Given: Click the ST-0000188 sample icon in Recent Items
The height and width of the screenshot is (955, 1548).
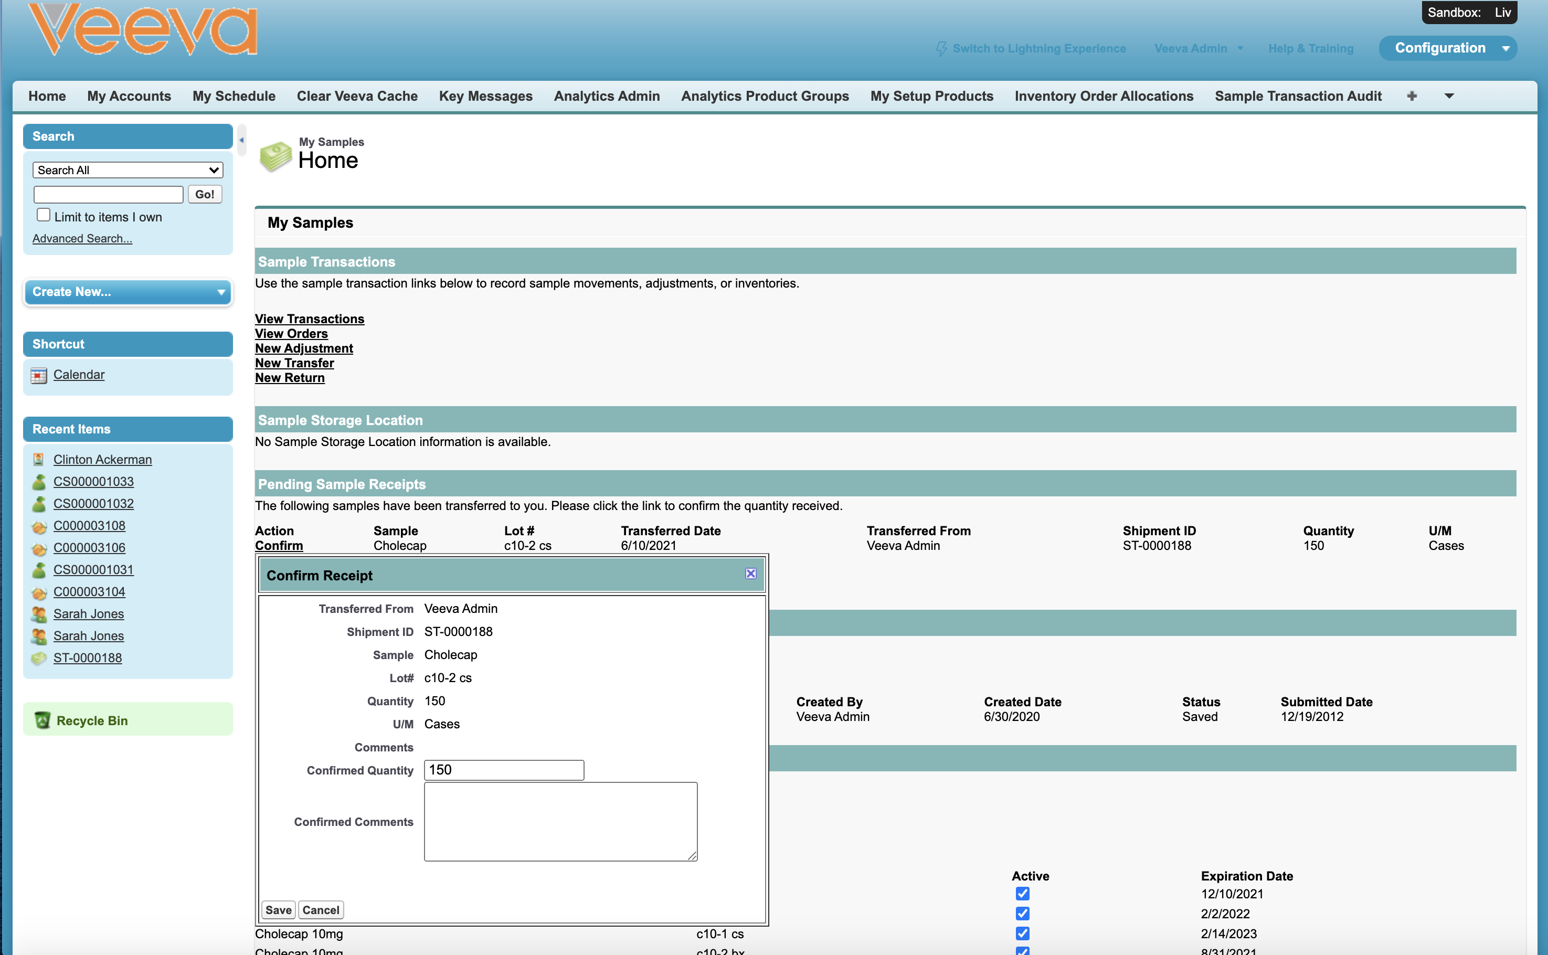Looking at the screenshot, I should [x=38, y=658].
